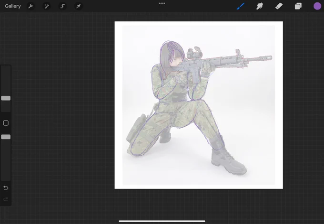This screenshot has height=224, width=324.
Task: Activate the Transform arrow tool
Action: (78, 6)
